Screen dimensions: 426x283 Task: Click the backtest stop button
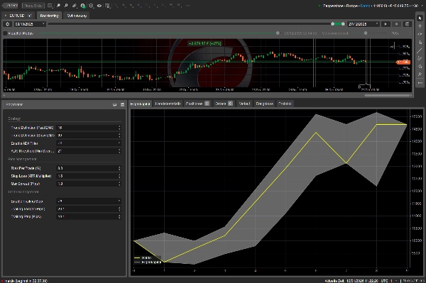tap(396, 24)
